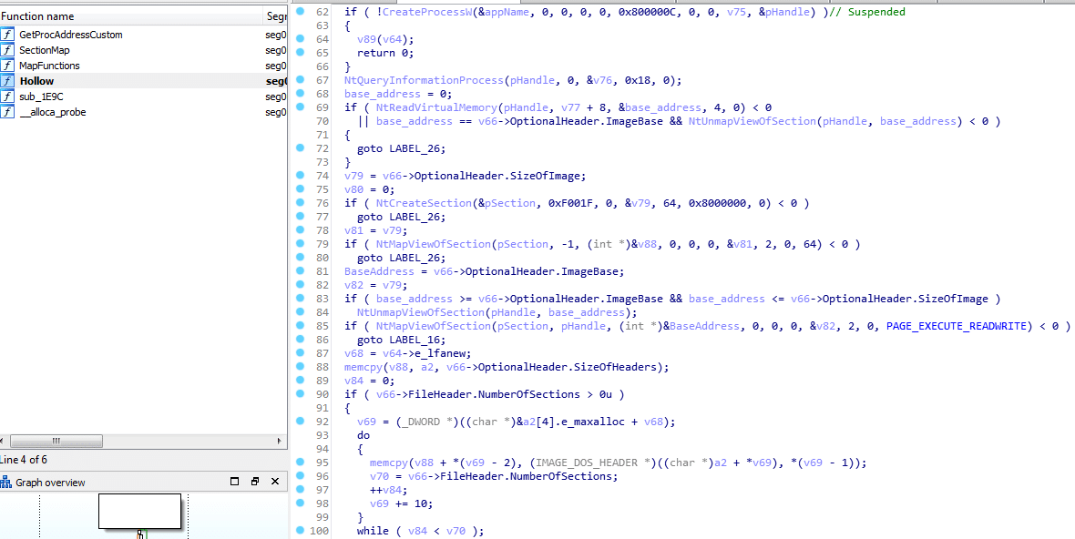Click right arrow of functions list scrollbar
This screenshot has width=1075, height=539.
[279, 441]
